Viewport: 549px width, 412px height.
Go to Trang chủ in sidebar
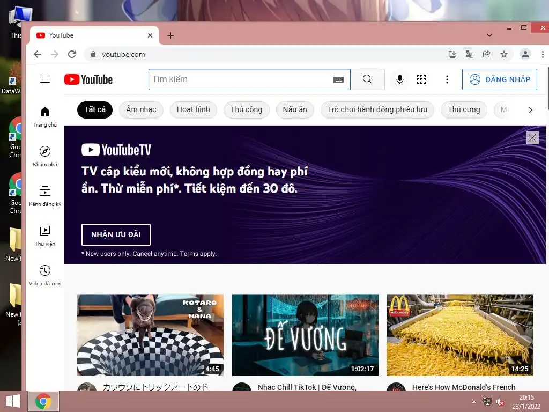pos(45,117)
